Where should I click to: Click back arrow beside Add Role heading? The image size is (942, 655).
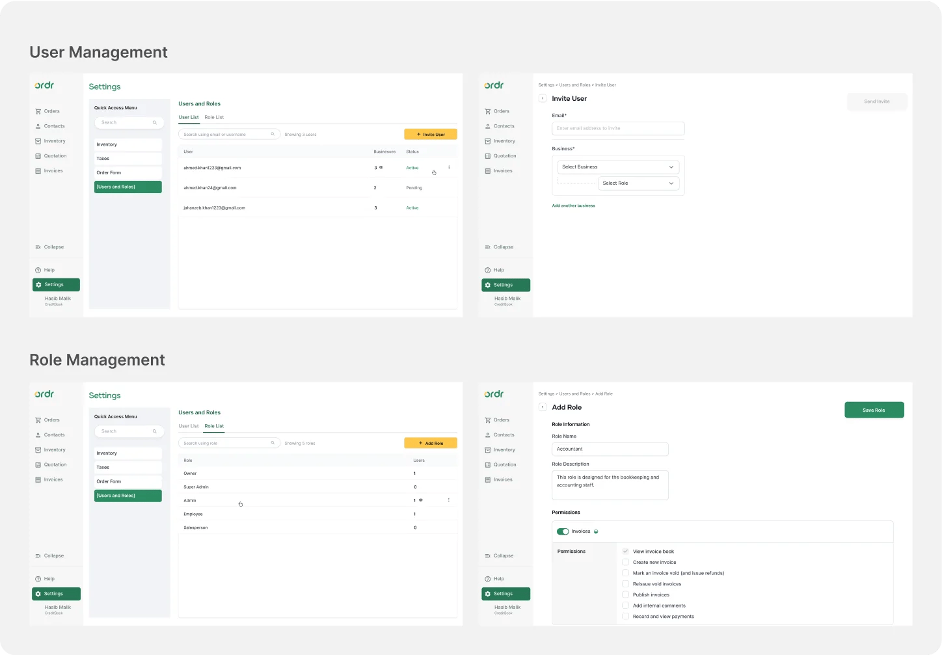(x=543, y=407)
